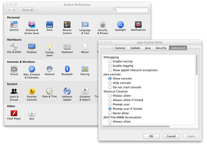Screen dimensions: 207x146
Task: Switch to the Security tab
Action: [x=161, y=48]
